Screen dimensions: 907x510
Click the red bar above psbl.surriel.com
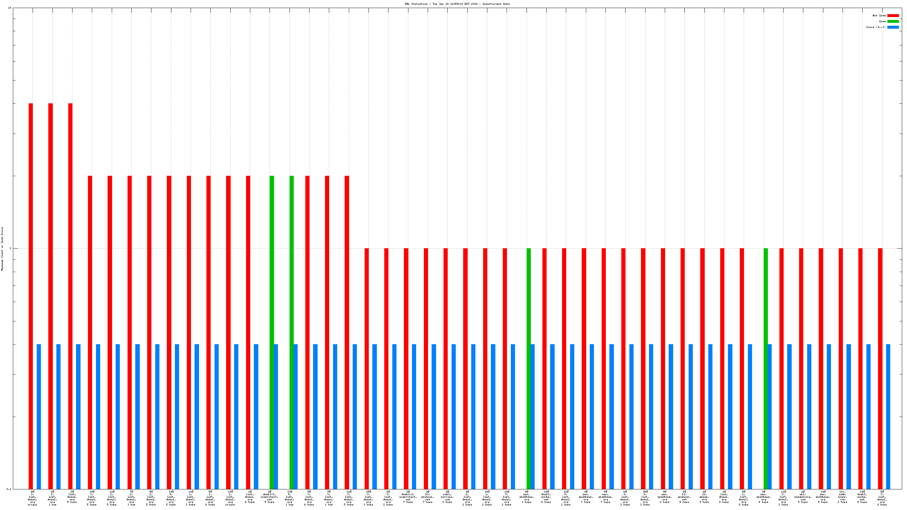click(x=445, y=369)
